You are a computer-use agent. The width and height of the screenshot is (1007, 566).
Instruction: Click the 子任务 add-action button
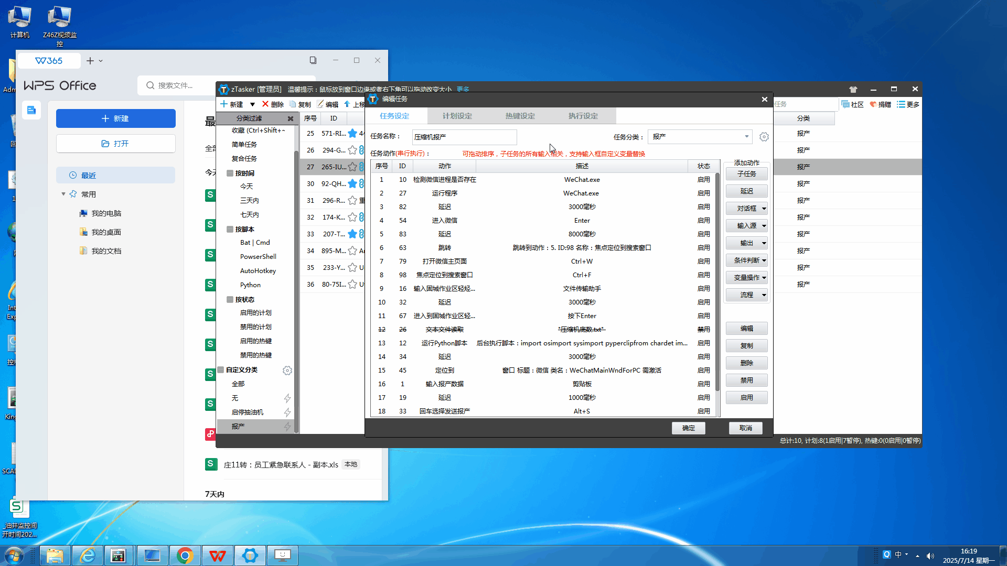coord(747,174)
